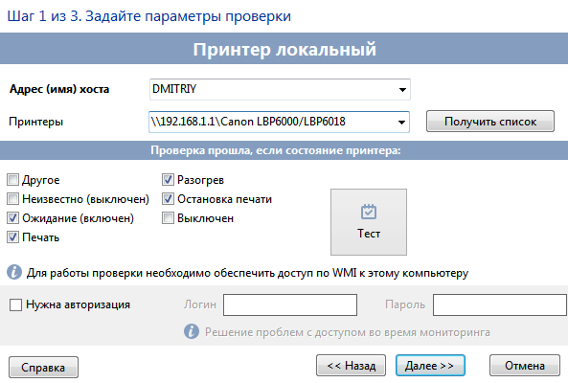Open help via Справка button

[x=43, y=368]
